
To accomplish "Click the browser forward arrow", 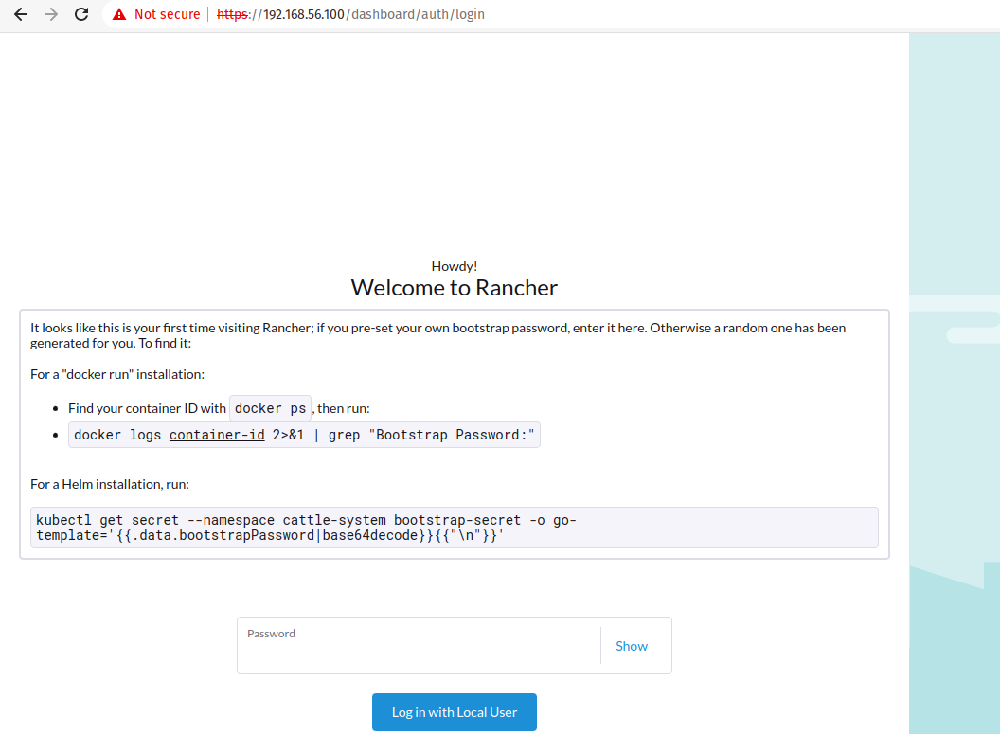I will click(51, 14).
